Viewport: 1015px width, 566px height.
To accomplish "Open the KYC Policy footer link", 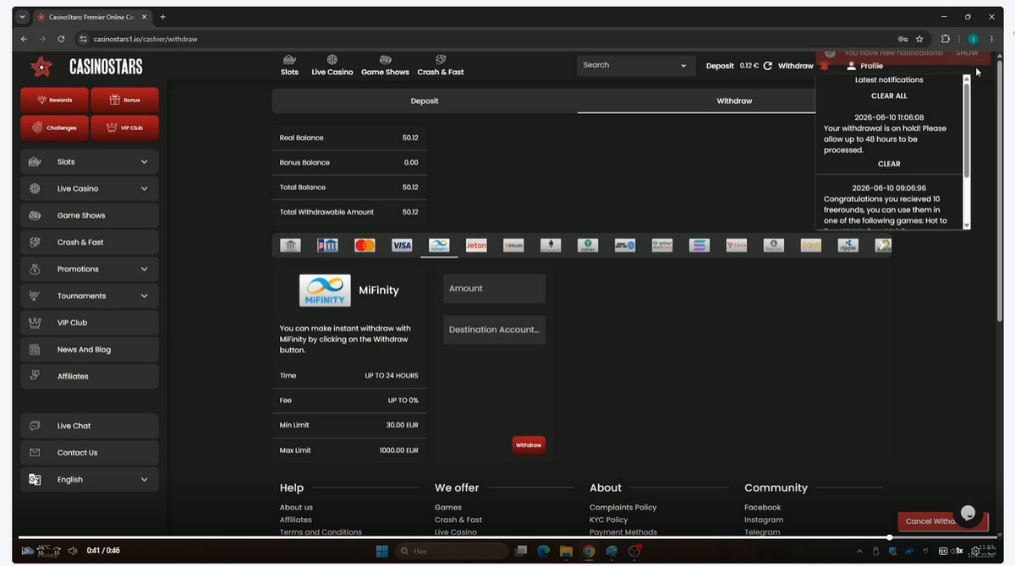I will pyautogui.click(x=608, y=520).
